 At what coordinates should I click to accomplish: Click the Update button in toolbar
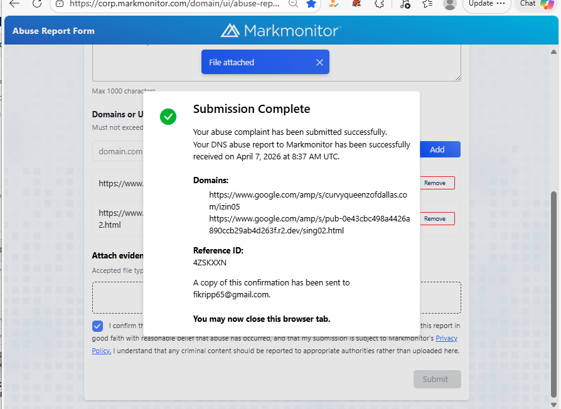(x=486, y=4)
